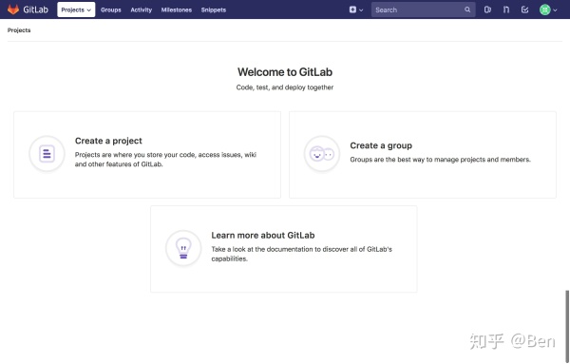Click the 'Welcome to GitLab' heading
The width and height of the screenshot is (570, 364).
tap(285, 72)
